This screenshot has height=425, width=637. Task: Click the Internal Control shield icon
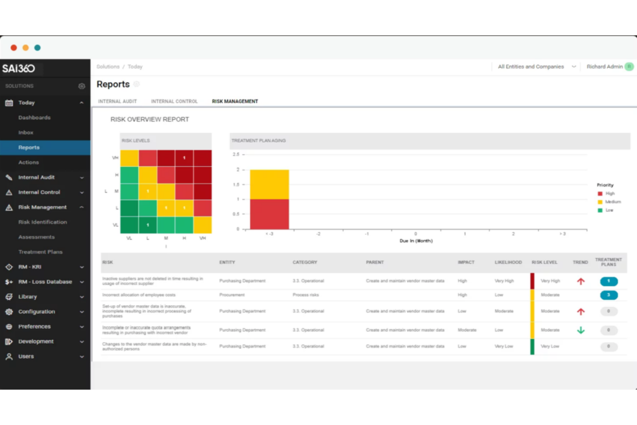9,192
